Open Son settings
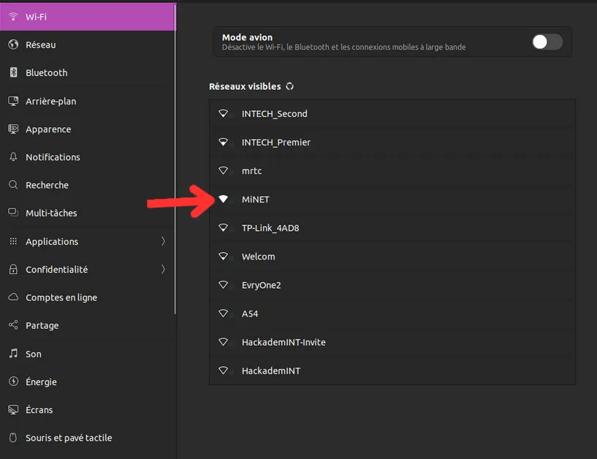 click(x=88, y=354)
